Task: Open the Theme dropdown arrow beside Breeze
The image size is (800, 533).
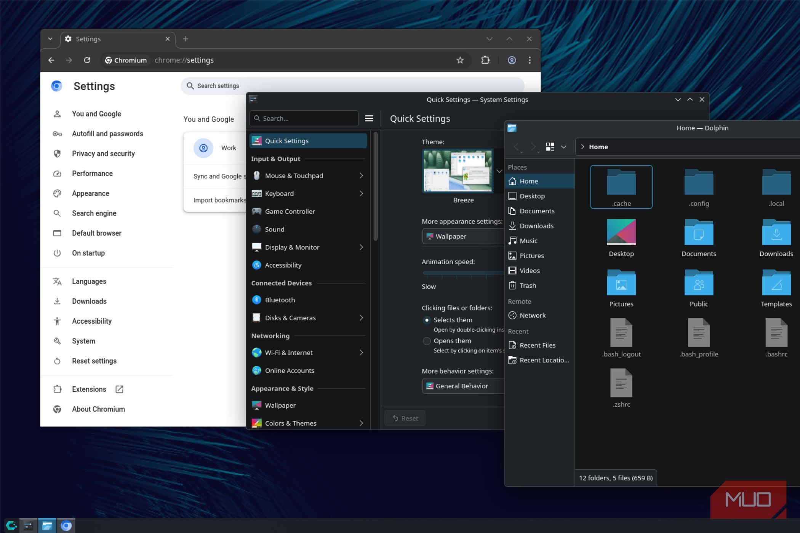Action: pos(499,171)
